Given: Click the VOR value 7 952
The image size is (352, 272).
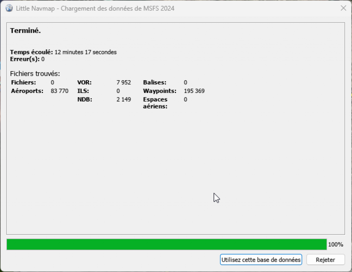Looking at the screenshot, I should 124,83.
